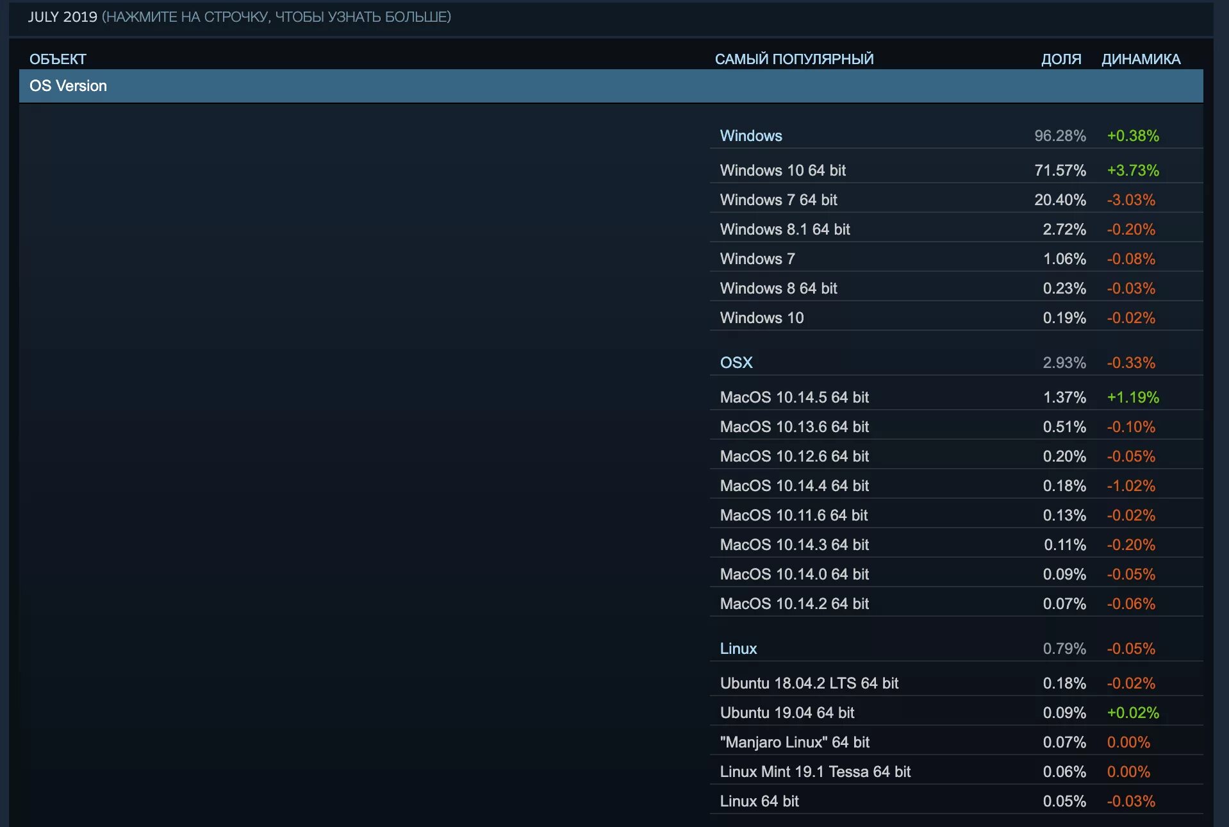Click the -1.02% change value
The image size is (1229, 827).
(x=1131, y=486)
